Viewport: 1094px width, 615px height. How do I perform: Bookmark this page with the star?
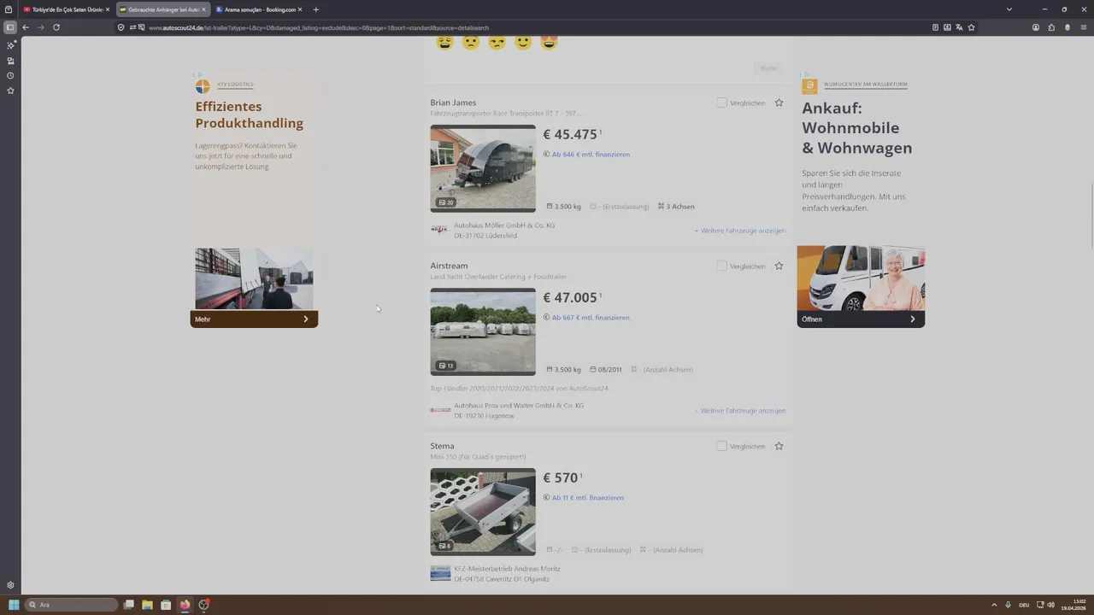coord(971,27)
